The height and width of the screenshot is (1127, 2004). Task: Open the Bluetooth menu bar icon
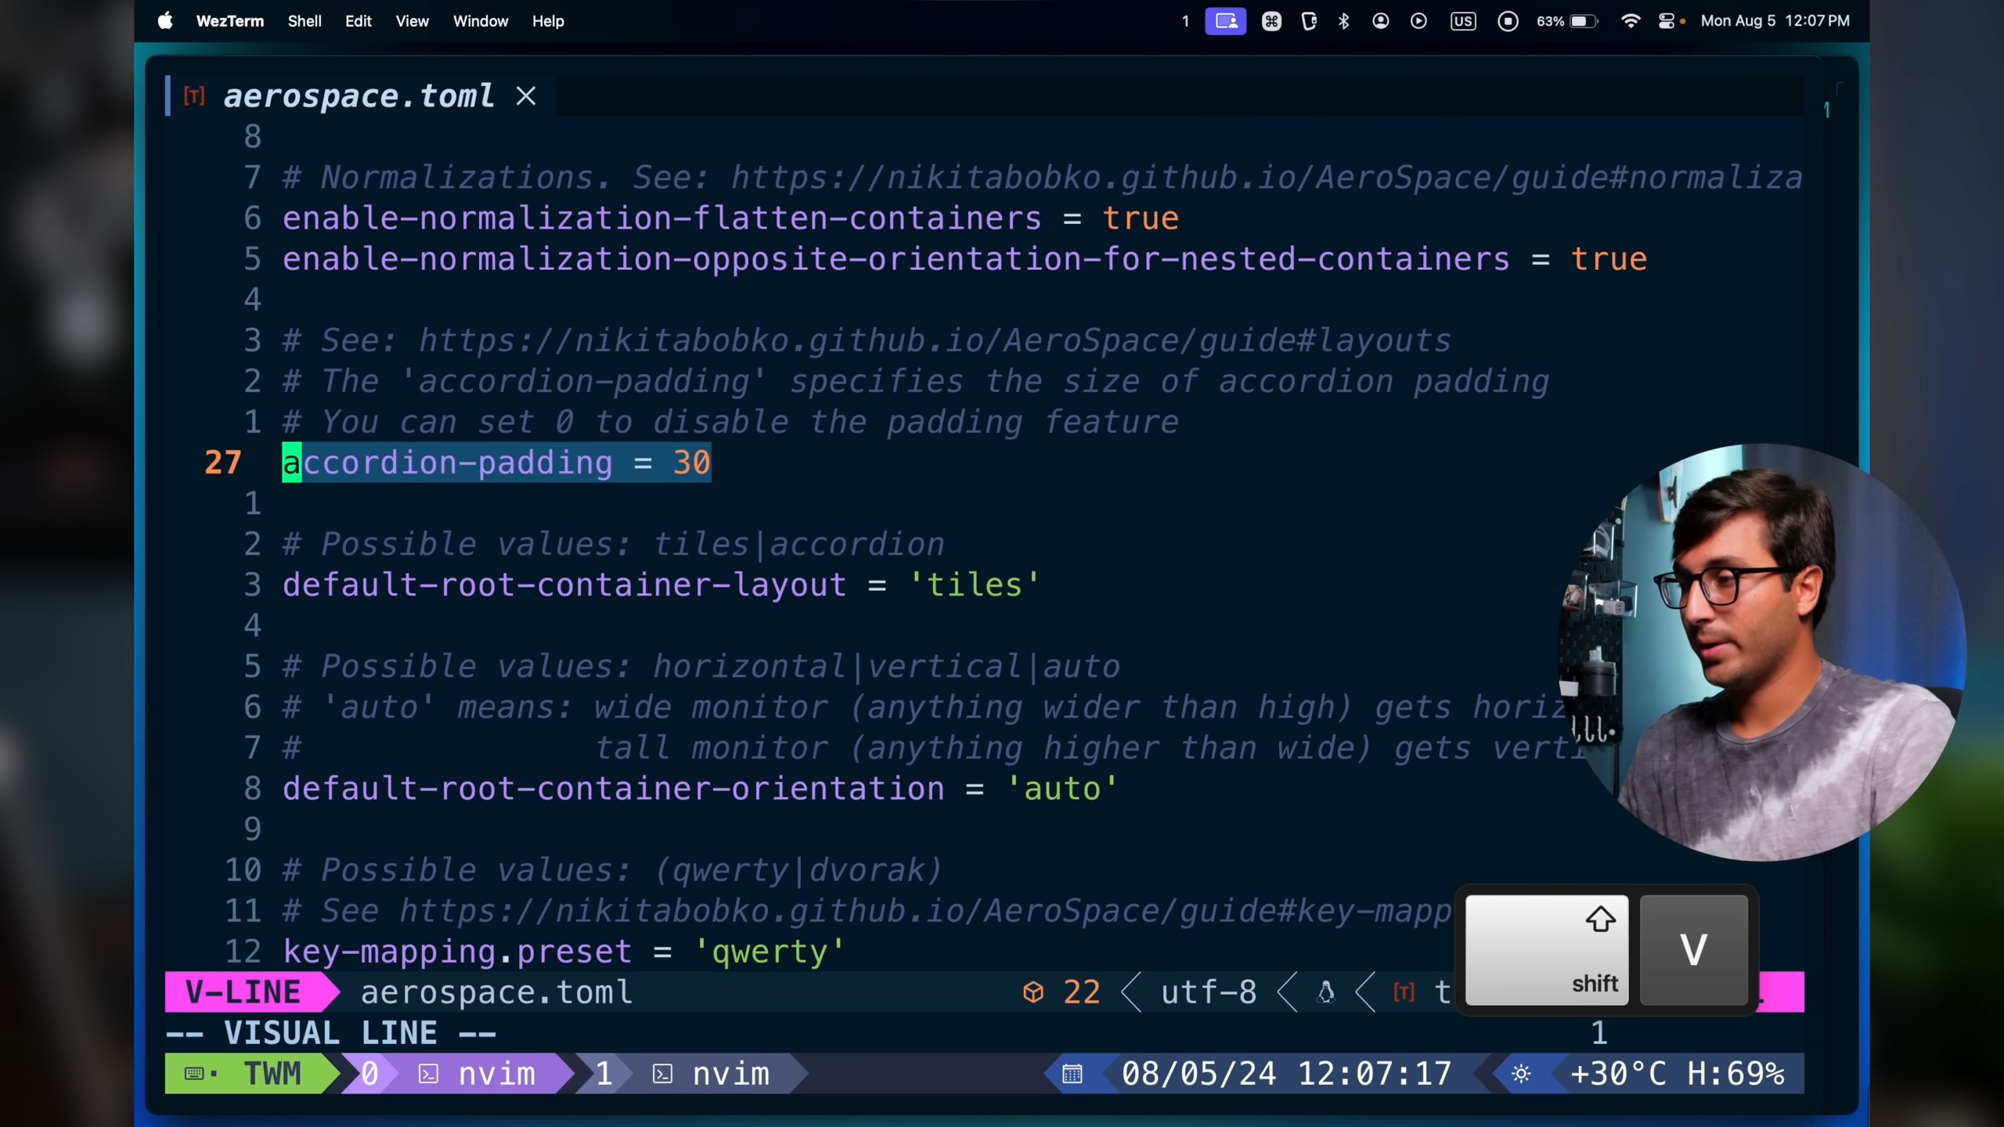click(1344, 21)
